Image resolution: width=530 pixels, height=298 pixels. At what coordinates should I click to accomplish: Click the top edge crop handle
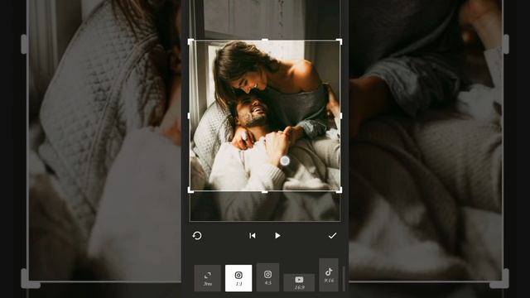pos(265,40)
